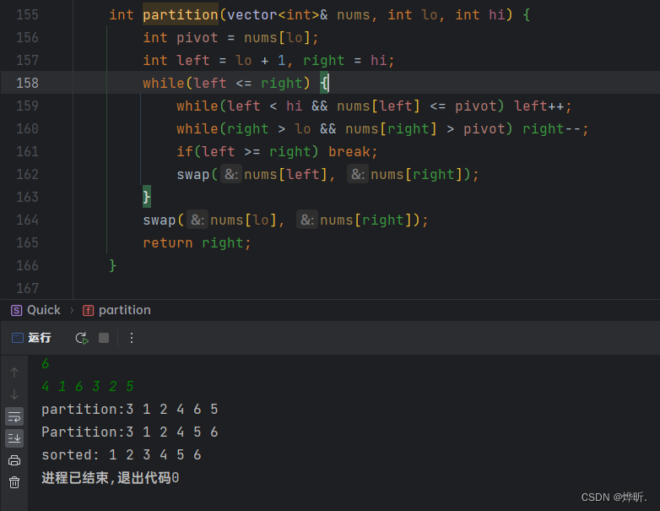Viewport: 660px width, 511px height.
Task: Click the swap call on line 164
Action: [285, 220]
